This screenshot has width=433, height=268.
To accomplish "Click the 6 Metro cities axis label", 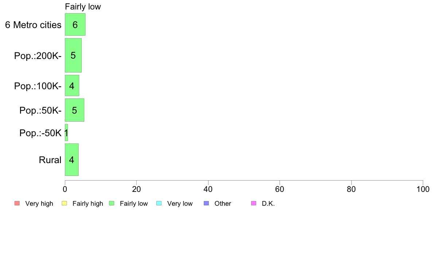I will (33, 25).
